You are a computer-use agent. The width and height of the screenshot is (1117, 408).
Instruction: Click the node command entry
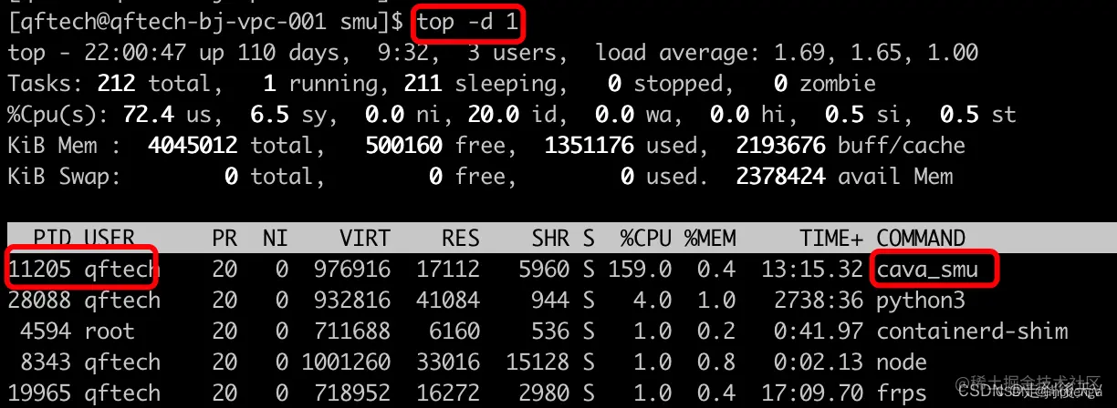click(x=902, y=362)
